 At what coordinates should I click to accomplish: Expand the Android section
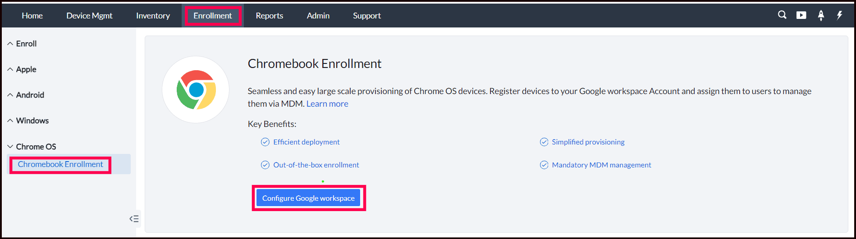pyautogui.click(x=30, y=95)
